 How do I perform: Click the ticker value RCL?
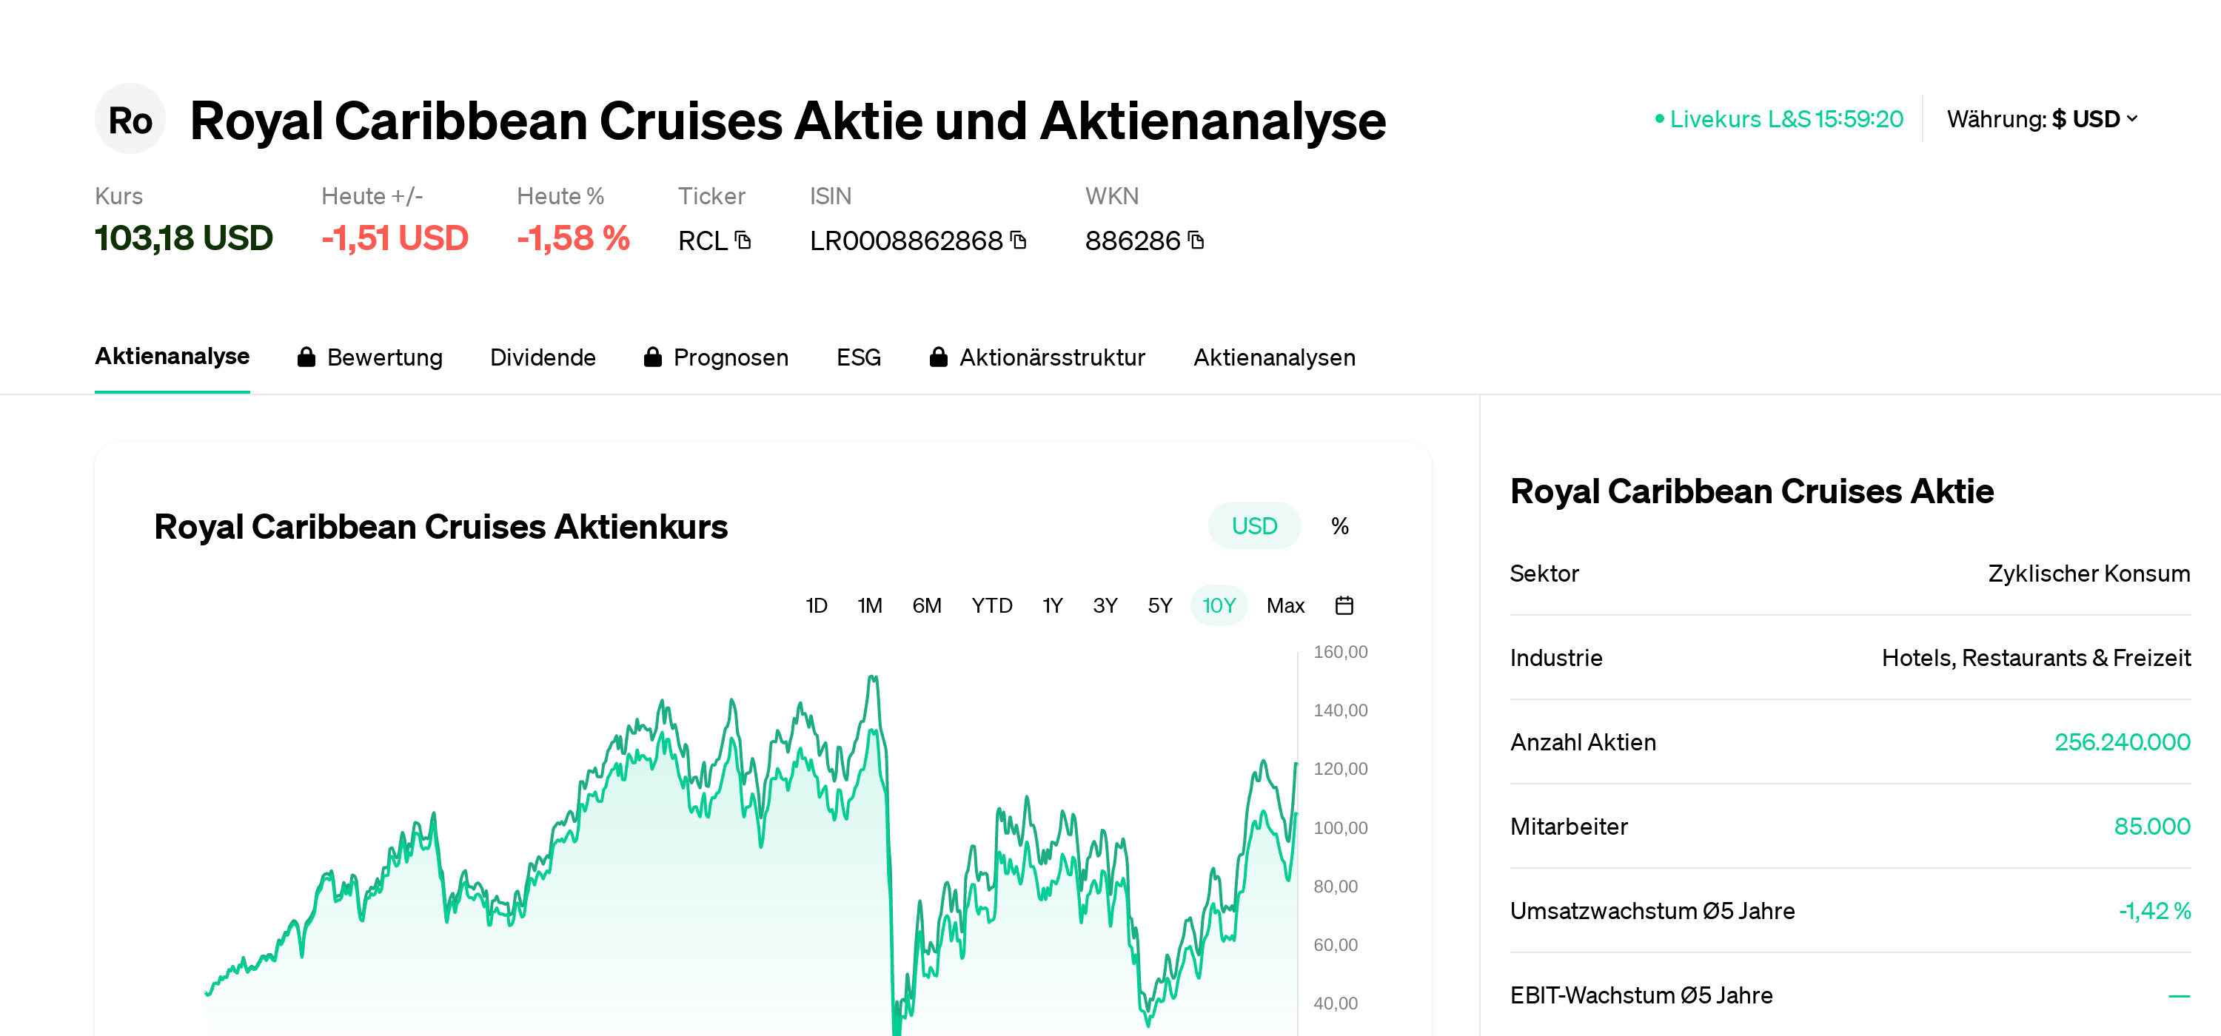703,240
